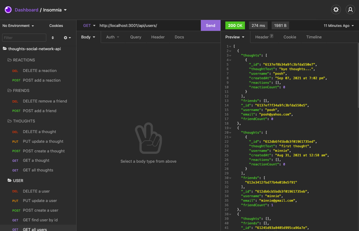Open the Preview mode dropdown
359x231 pixels.
point(235,37)
